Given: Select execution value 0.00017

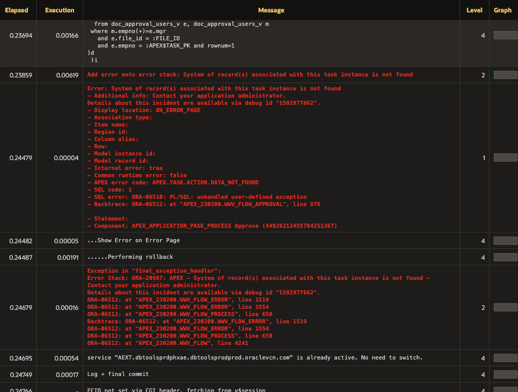Looking at the screenshot, I should (67, 374).
